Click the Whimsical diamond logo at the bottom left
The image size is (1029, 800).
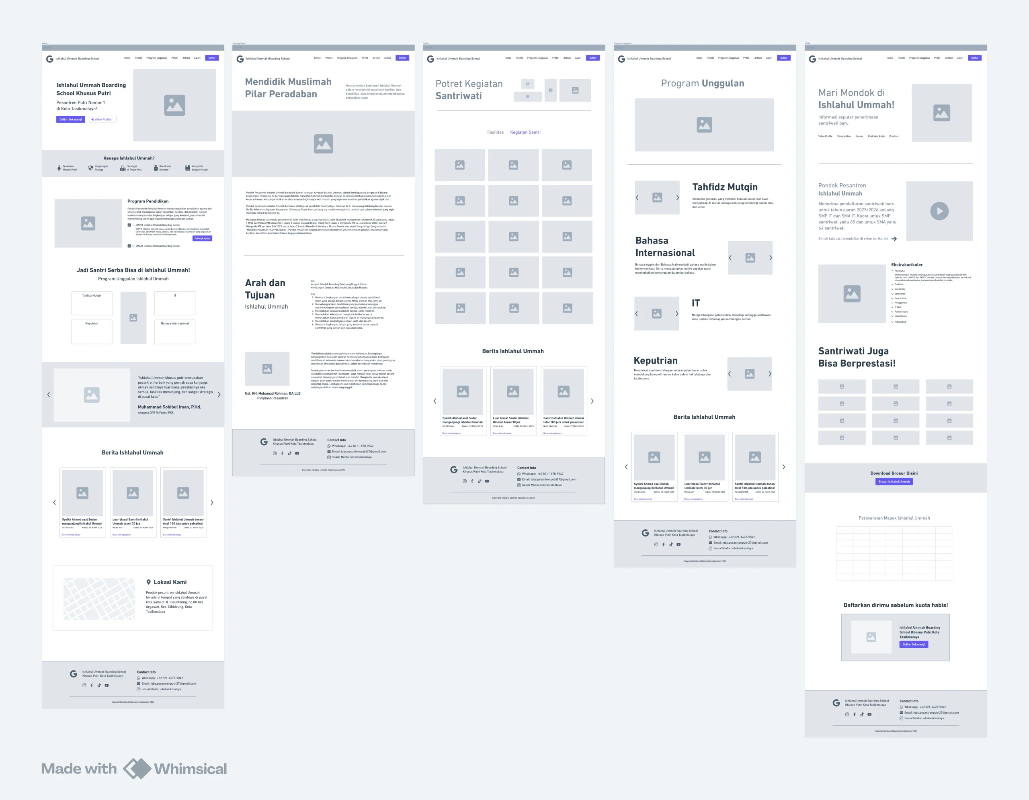(x=137, y=768)
